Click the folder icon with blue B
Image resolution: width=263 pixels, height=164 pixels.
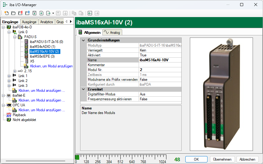pos(27,13)
